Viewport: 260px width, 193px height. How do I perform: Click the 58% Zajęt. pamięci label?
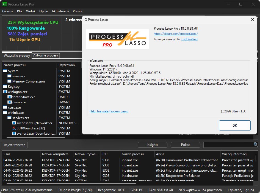tap(27, 34)
